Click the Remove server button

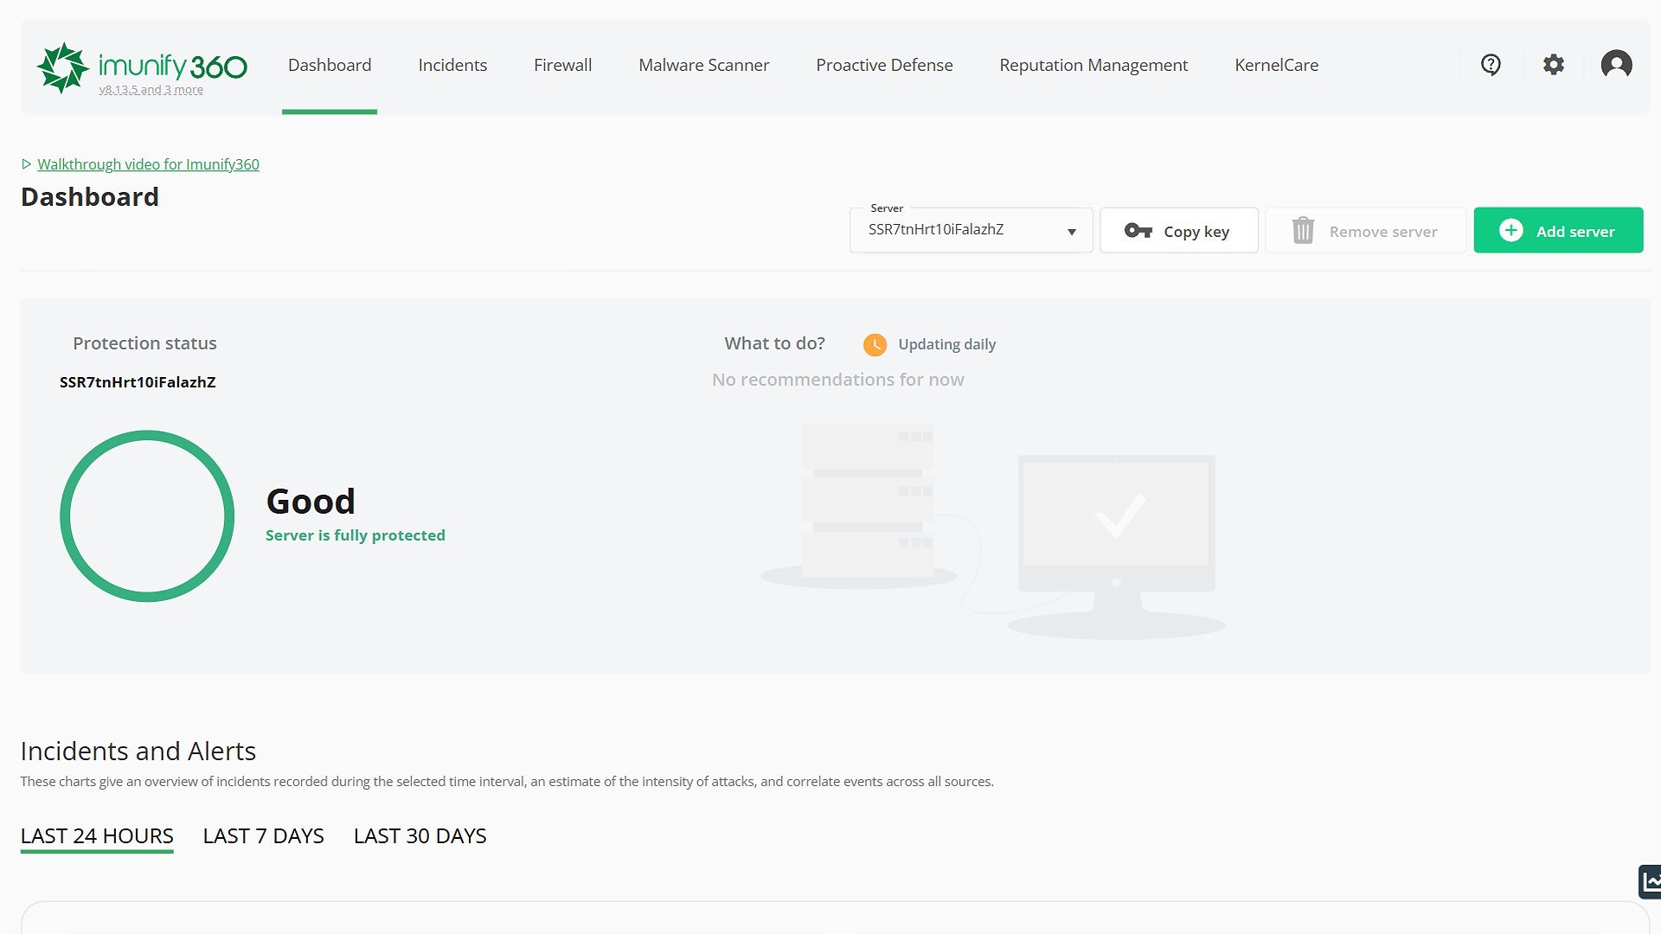point(1365,230)
